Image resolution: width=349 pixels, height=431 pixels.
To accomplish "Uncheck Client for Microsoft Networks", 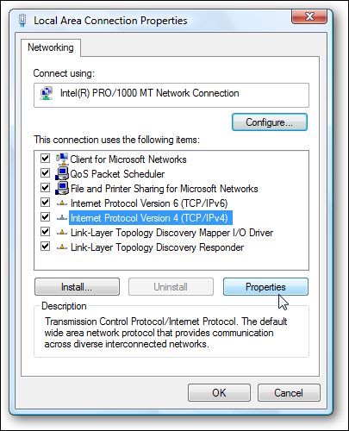I will 45,158.
